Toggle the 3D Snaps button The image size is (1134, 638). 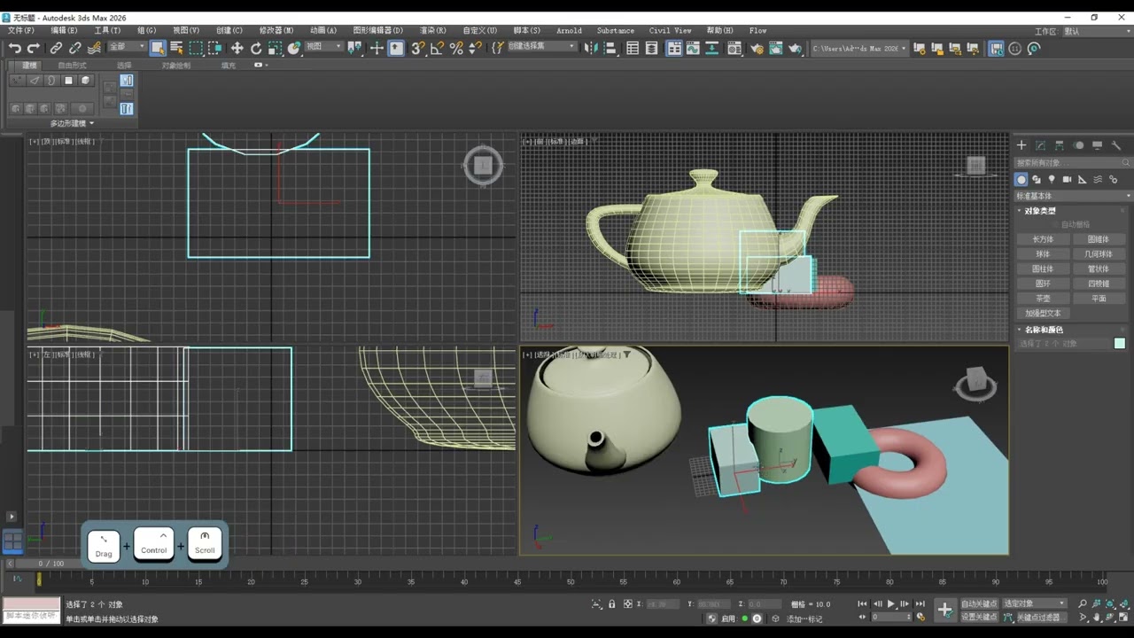click(417, 48)
